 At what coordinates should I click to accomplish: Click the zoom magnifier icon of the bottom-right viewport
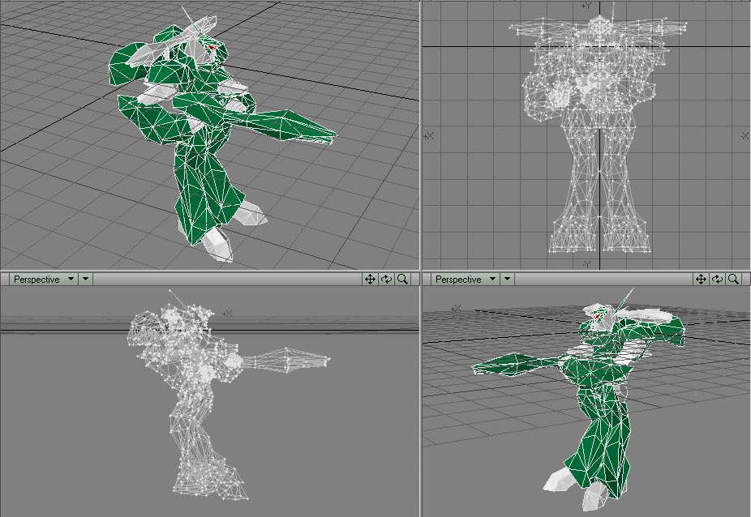pyautogui.click(x=733, y=279)
